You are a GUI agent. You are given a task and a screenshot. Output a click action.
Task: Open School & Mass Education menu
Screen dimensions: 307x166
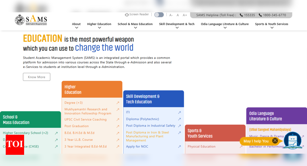135,24
